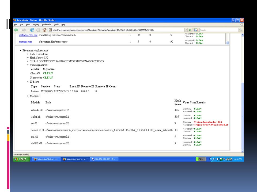
Task: Click the green Go arrow beside the address bar
Action: pos(190,30)
